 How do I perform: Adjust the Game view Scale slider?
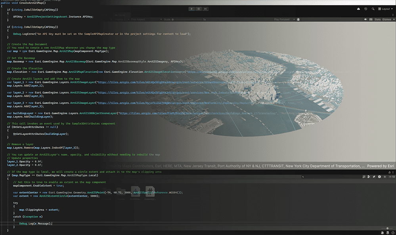click(173, 19)
